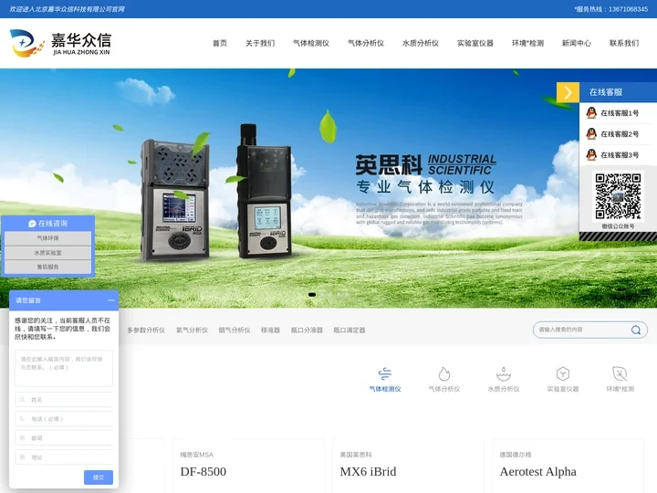Select the 水质分析仪 water drop icon
657x493 pixels.
coord(503,373)
